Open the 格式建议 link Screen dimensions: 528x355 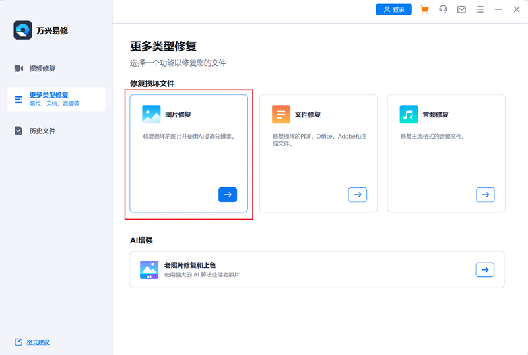38,342
